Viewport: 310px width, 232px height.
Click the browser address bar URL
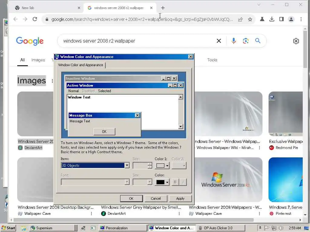click(x=142, y=19)
